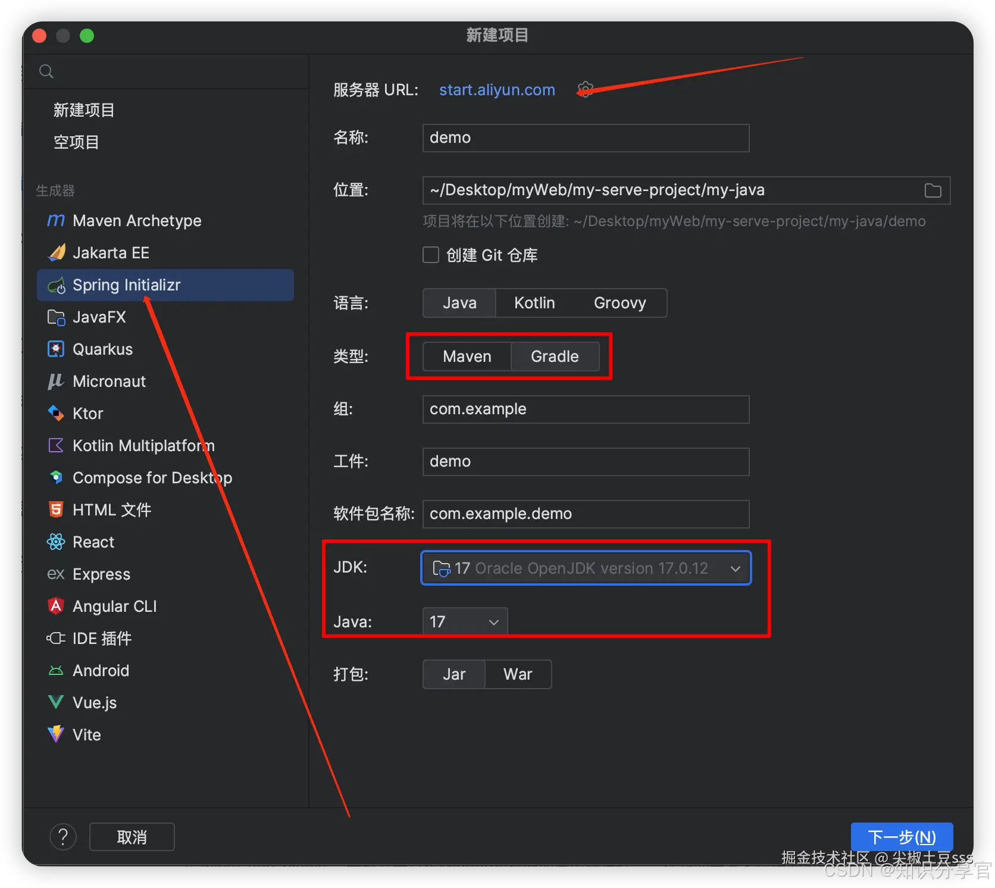Screen dimensions: 995x888
Task: Enable the Create Git repository checkbox
Action: coord(430,255)
